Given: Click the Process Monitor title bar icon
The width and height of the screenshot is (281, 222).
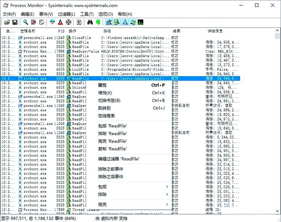Looking at the screenshot, I should pyautogui.click(x=5, y=5).
